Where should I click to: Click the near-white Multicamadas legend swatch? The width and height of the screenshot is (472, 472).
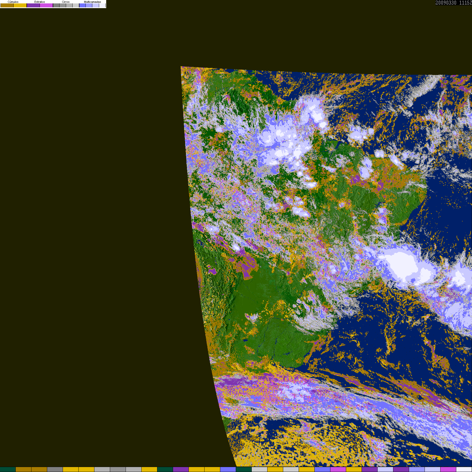[102, 5]
